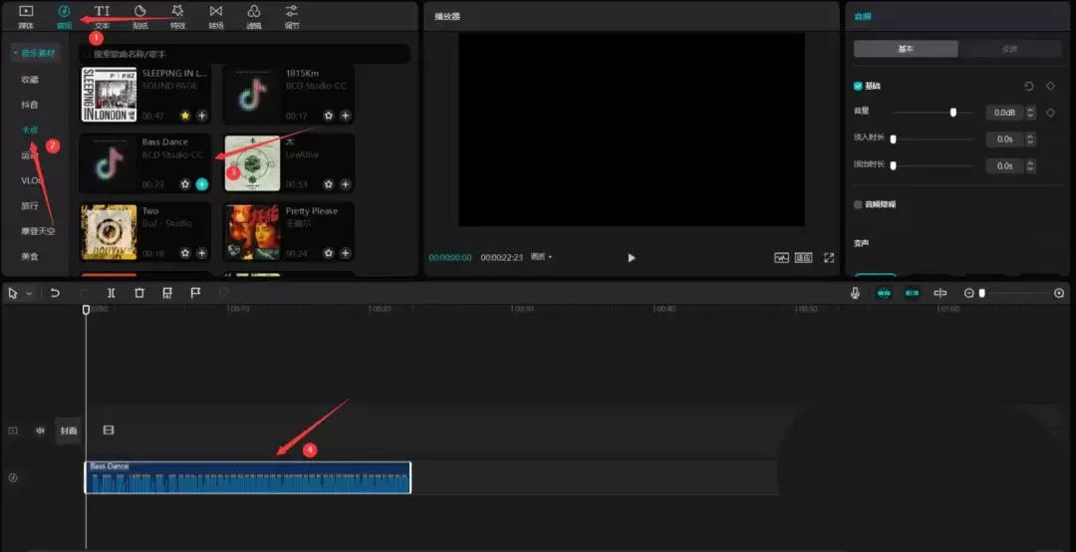
Task: Favorite the Pretty Please track
Action: [x=329, y=253]
